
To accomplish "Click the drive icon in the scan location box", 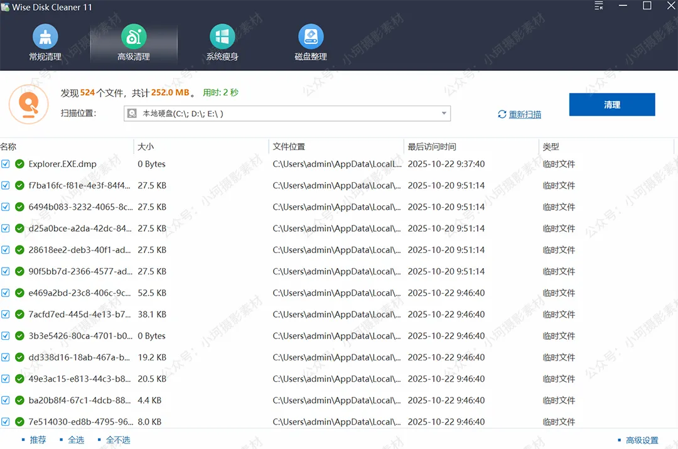I will point(132,113).
